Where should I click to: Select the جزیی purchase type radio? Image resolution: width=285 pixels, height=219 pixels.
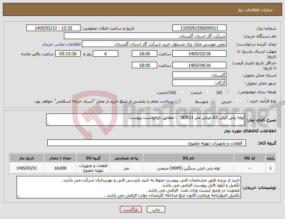coord(237,100)
